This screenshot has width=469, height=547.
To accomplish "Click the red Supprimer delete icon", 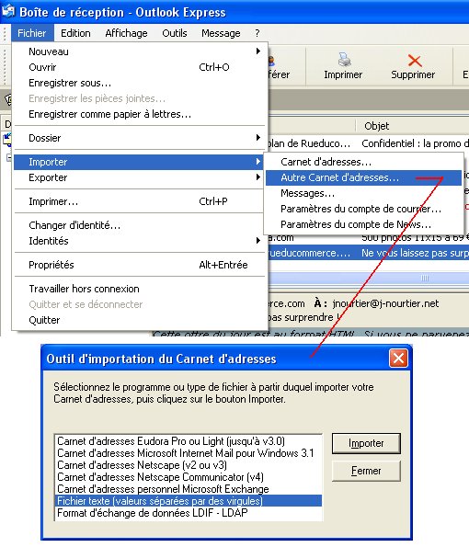I will (x=414, y=61).
